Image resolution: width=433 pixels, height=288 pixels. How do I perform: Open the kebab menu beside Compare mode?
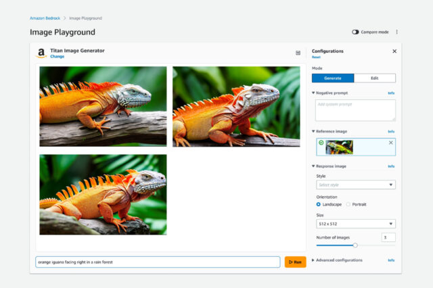coord(397,32)
